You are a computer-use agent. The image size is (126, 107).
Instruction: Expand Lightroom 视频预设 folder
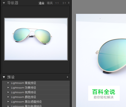(x=8, y=92)
